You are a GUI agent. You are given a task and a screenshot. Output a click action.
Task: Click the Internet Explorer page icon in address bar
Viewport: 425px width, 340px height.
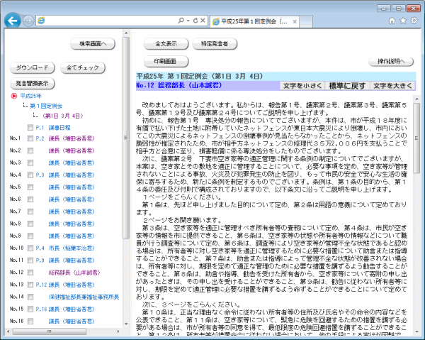(x=41, y=21)
